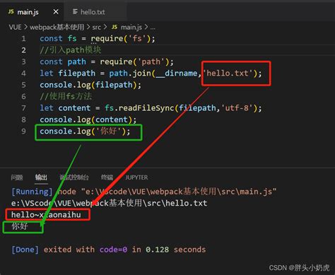Click line number 1 in the gutter
Image resolution: width=335 pixels, height=275 pixels.
pyautogui.click(x=23, y=38)
